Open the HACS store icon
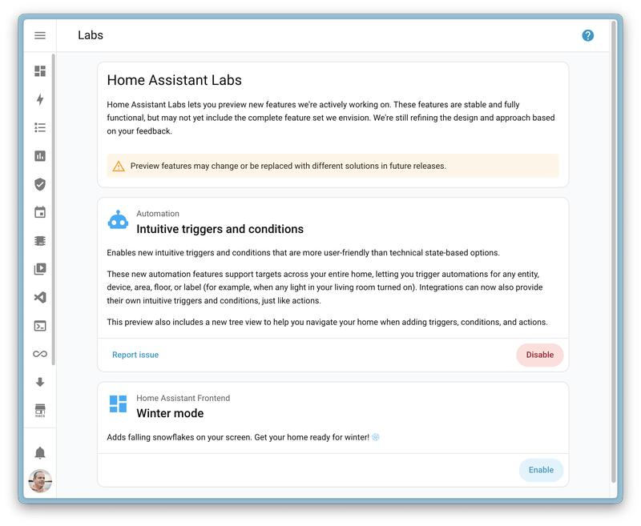 [x=40, y=412]
